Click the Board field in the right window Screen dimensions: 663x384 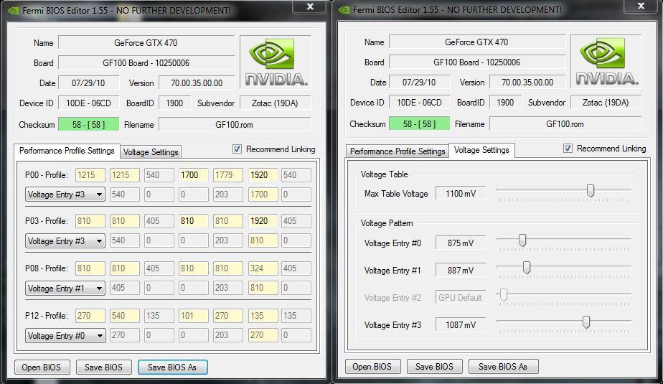477,62
